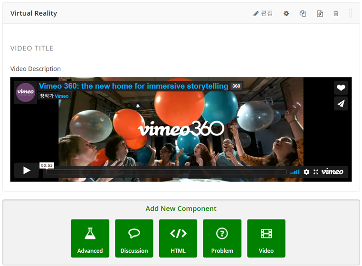The image size is (362, 266).
Task: Add an HTML component
Action: point(178,238)
